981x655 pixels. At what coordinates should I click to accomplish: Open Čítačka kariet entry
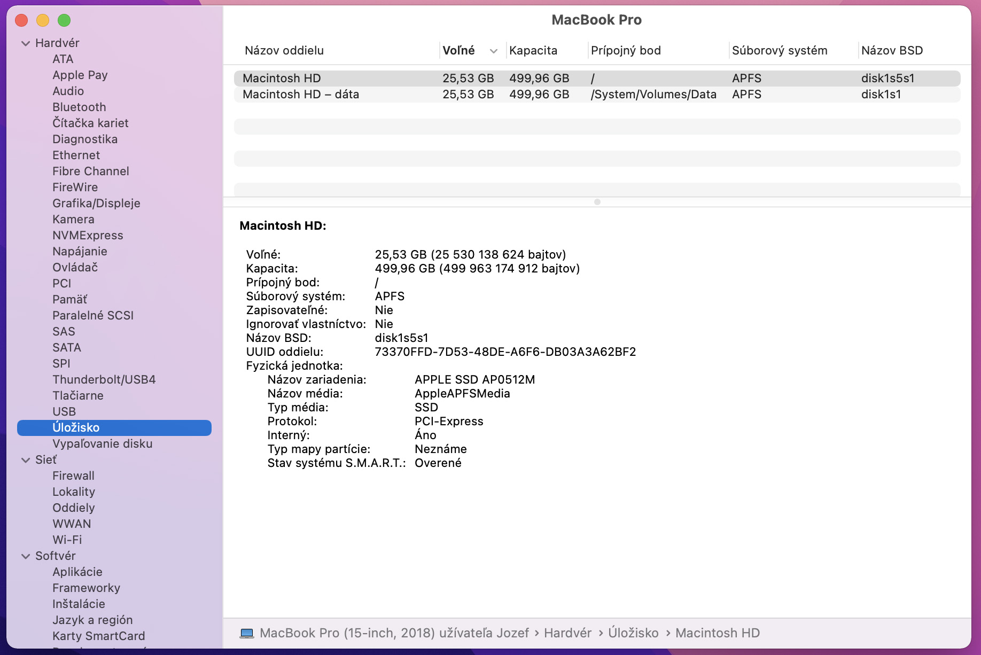[x=90, y=123]
